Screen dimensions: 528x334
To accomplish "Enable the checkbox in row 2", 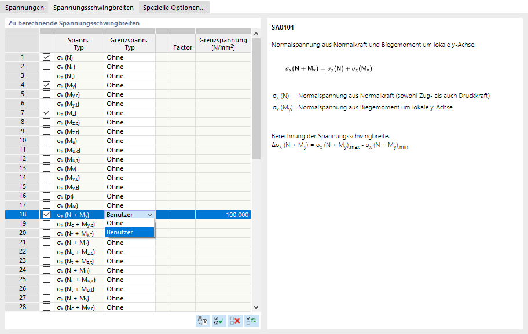I will (47, 67).
